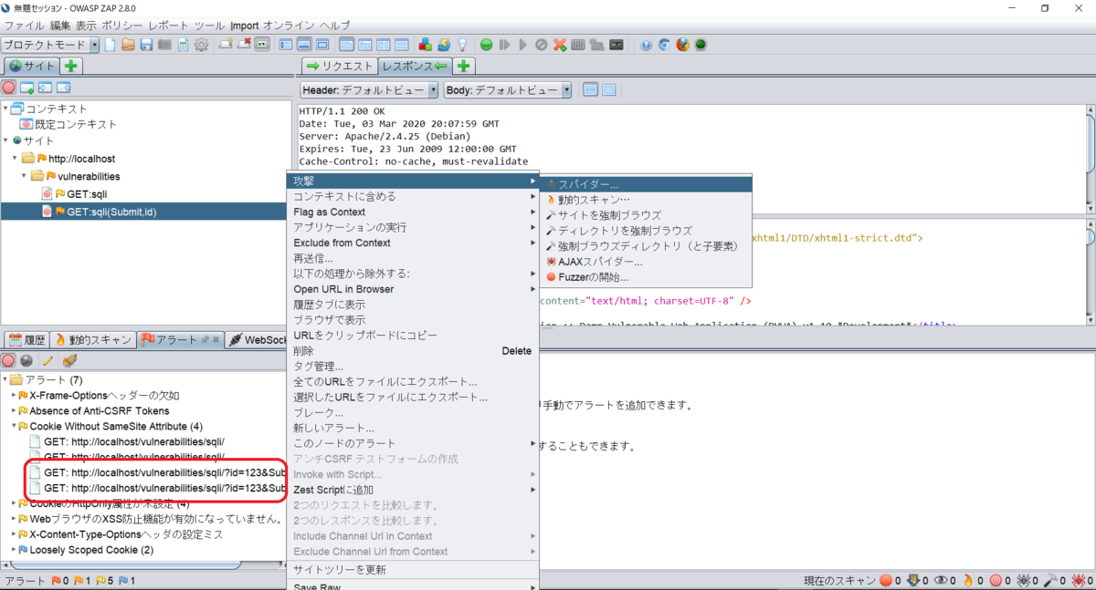1096x590 pixels.
Task: Click the pencil edit icon in Alerts panel
Action: (48, 361)
